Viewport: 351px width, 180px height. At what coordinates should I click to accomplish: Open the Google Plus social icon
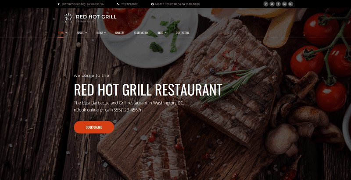(290, 4)
